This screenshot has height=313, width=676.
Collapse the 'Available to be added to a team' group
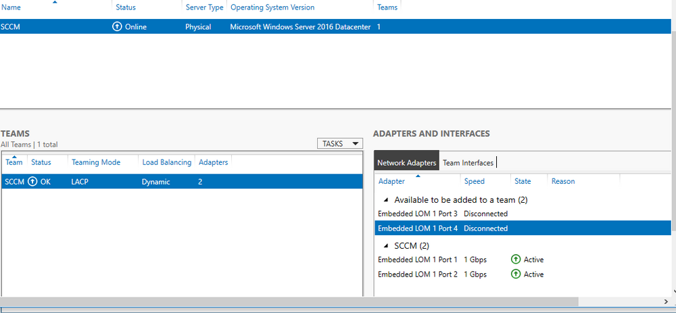(x=386, y=200)
